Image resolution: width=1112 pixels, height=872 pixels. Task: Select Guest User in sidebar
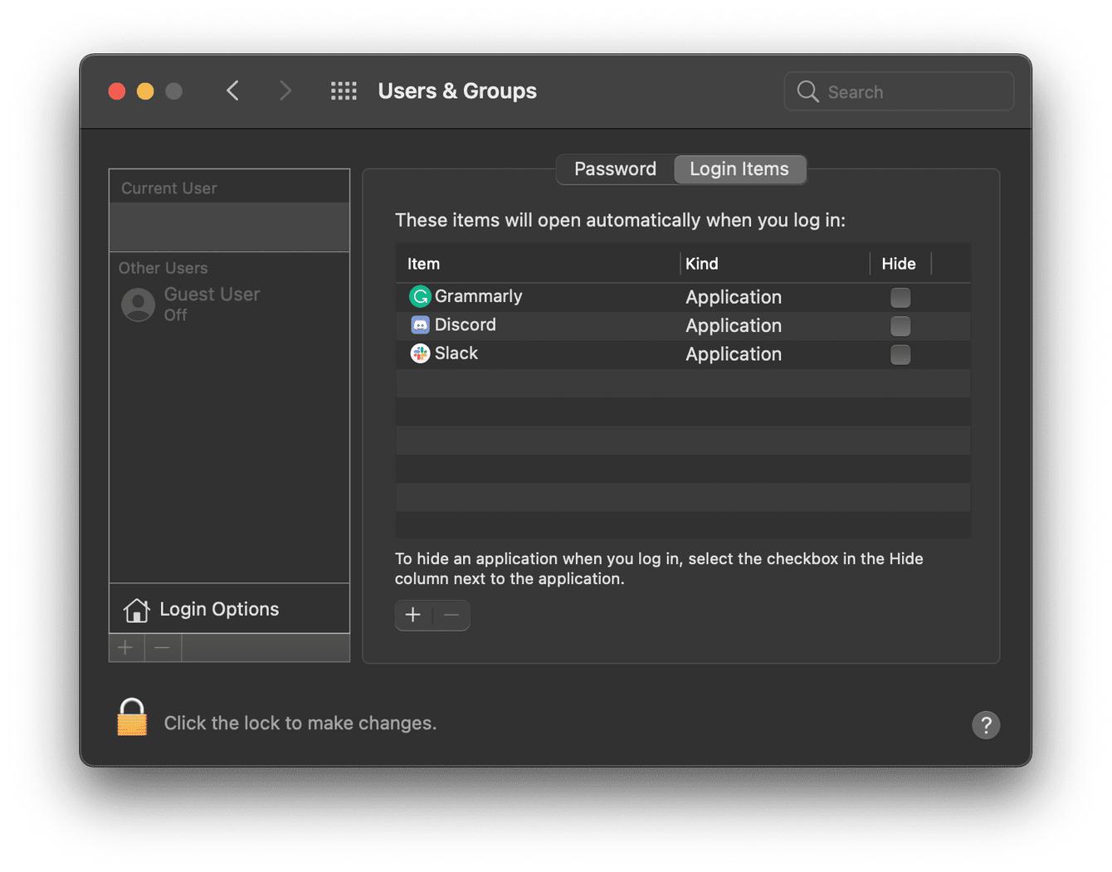[229, 304]
